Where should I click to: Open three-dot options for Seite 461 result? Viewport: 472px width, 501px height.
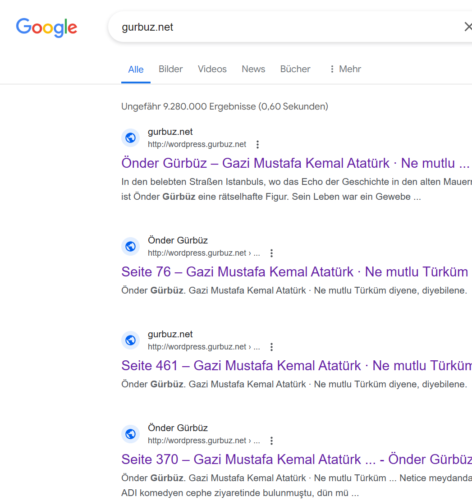[271, 347]
